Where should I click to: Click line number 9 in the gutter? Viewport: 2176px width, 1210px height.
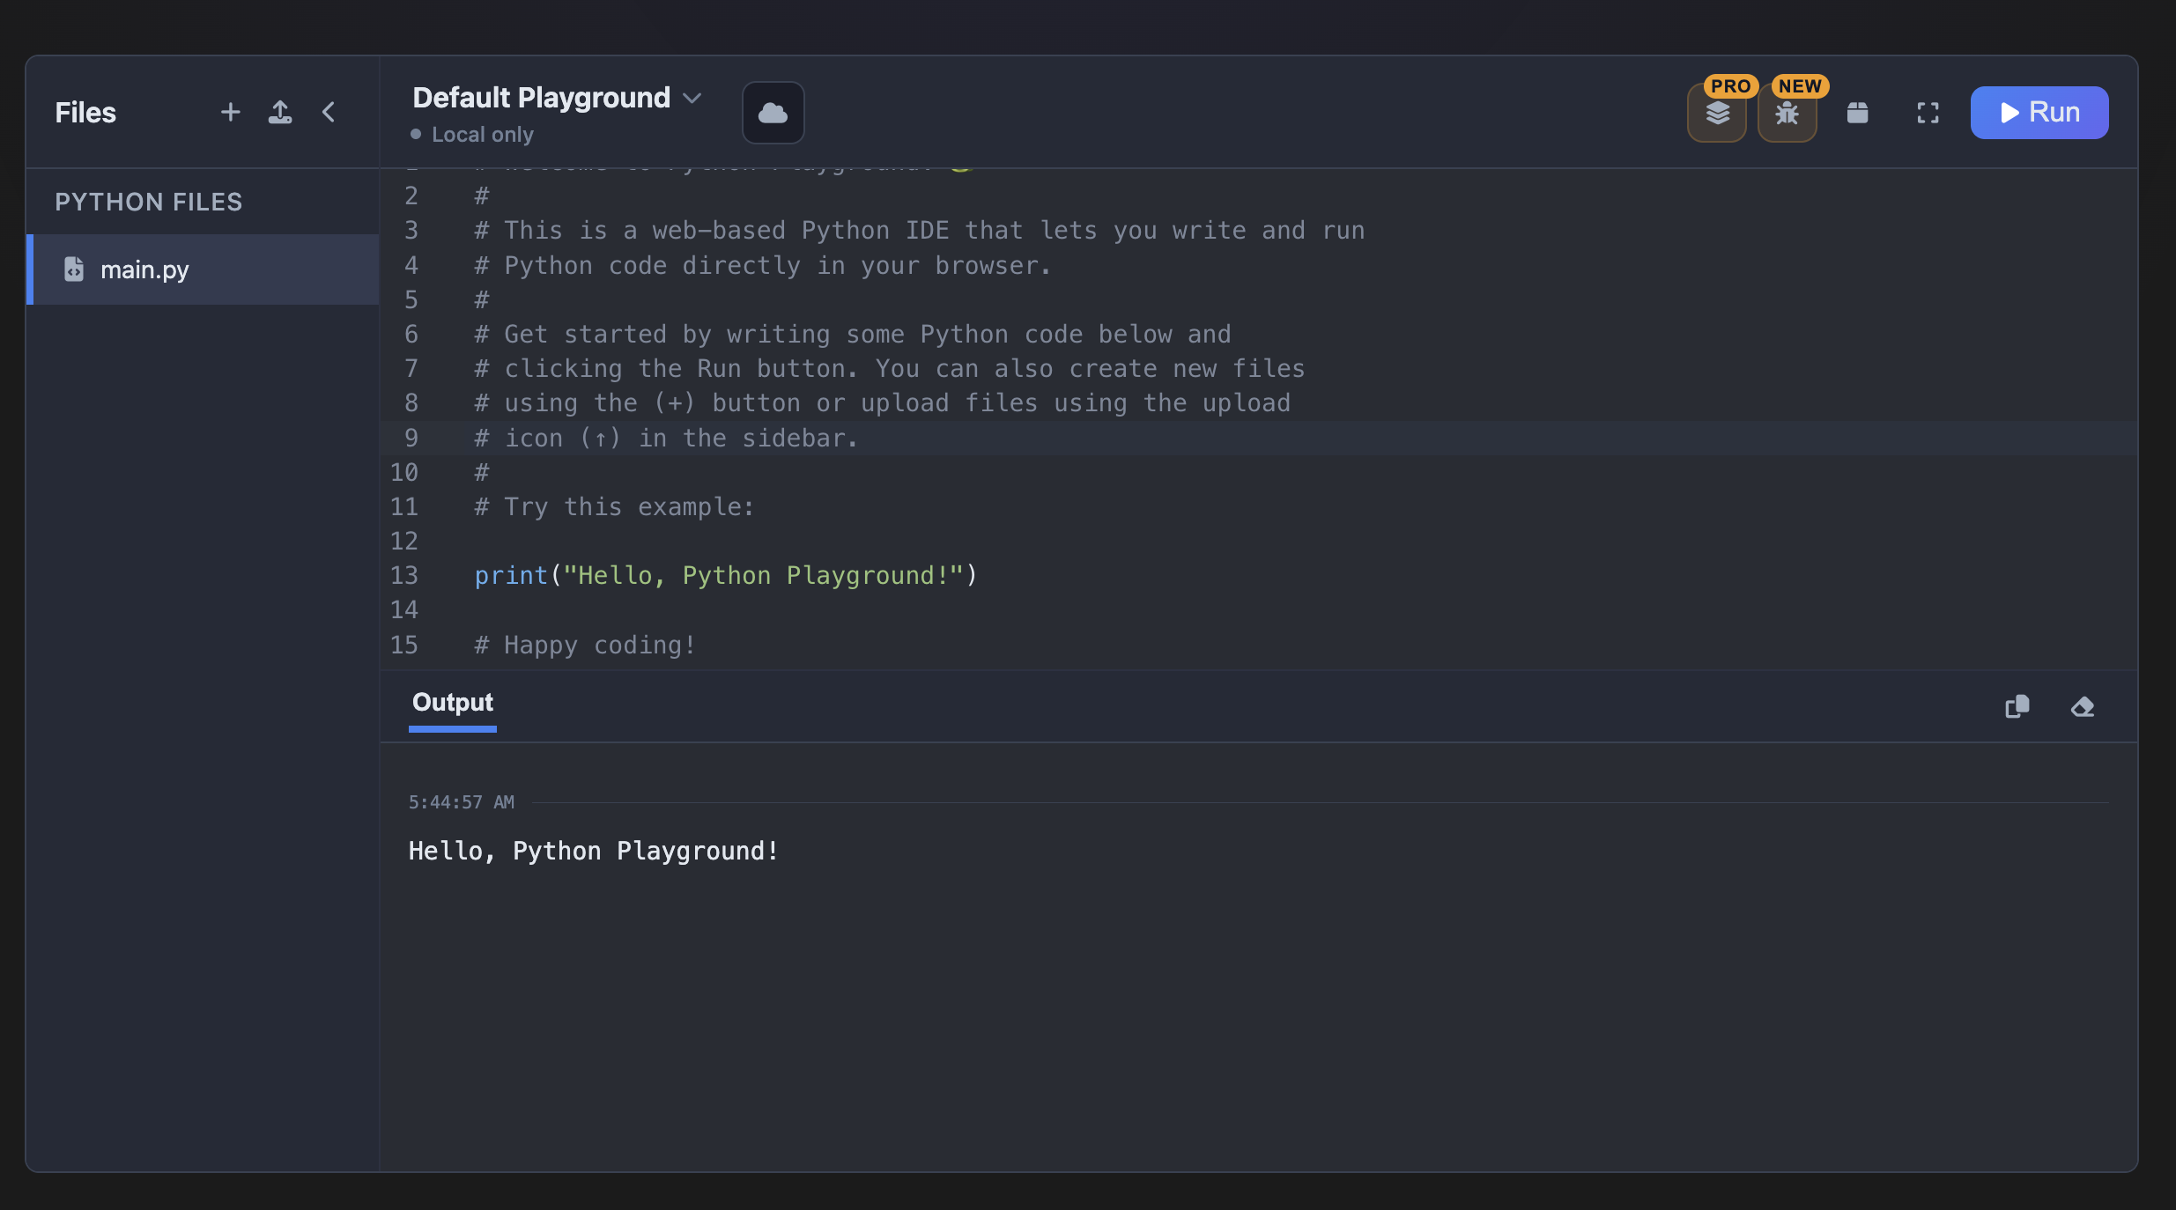[411, 439]
